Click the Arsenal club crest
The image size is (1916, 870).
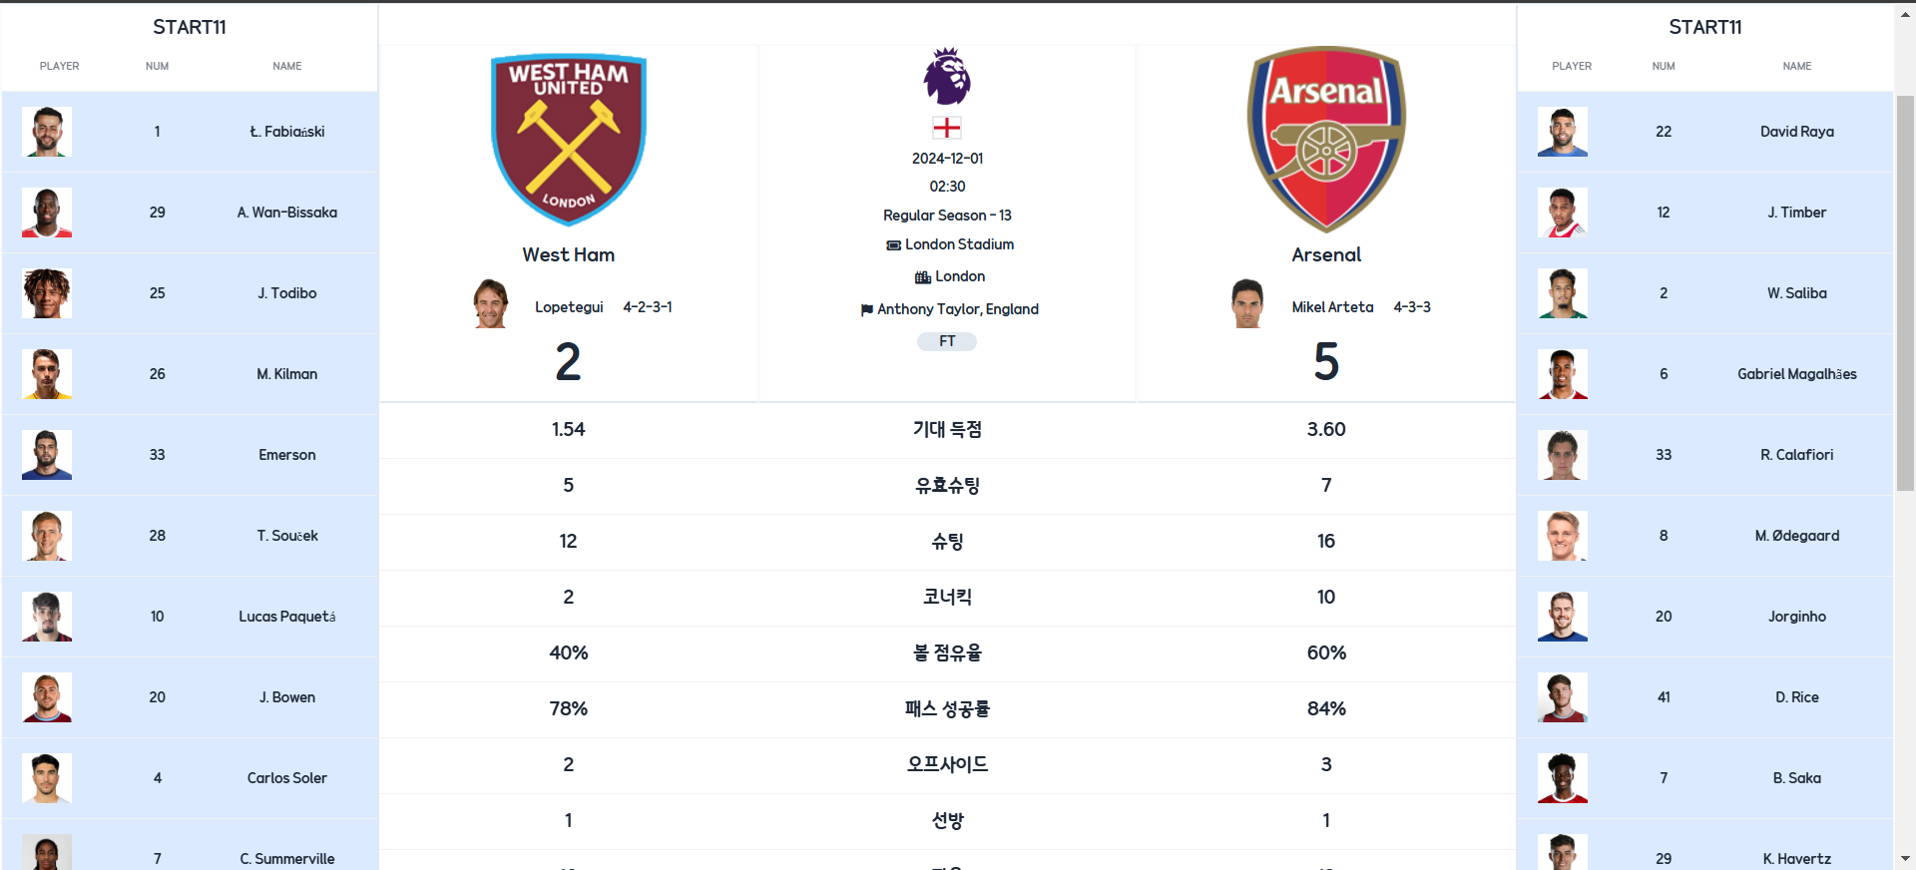[1326, 140]
